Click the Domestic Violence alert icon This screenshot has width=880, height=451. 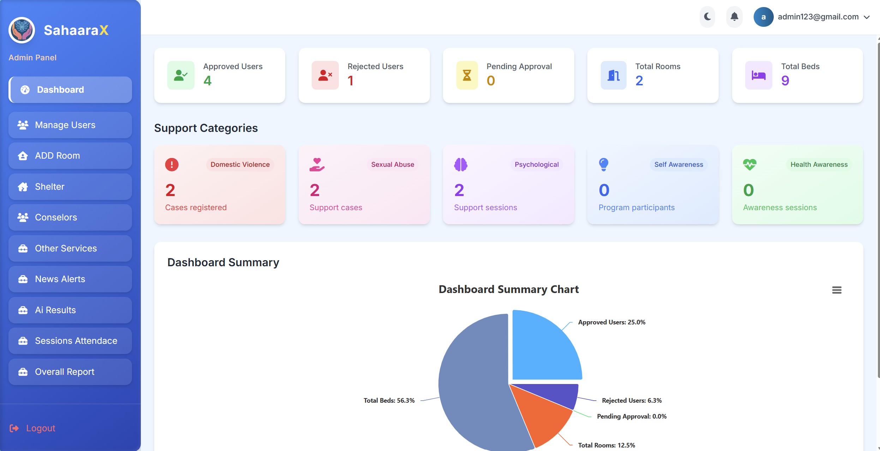coord(172,164)
